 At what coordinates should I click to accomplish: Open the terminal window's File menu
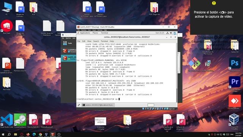79,41
